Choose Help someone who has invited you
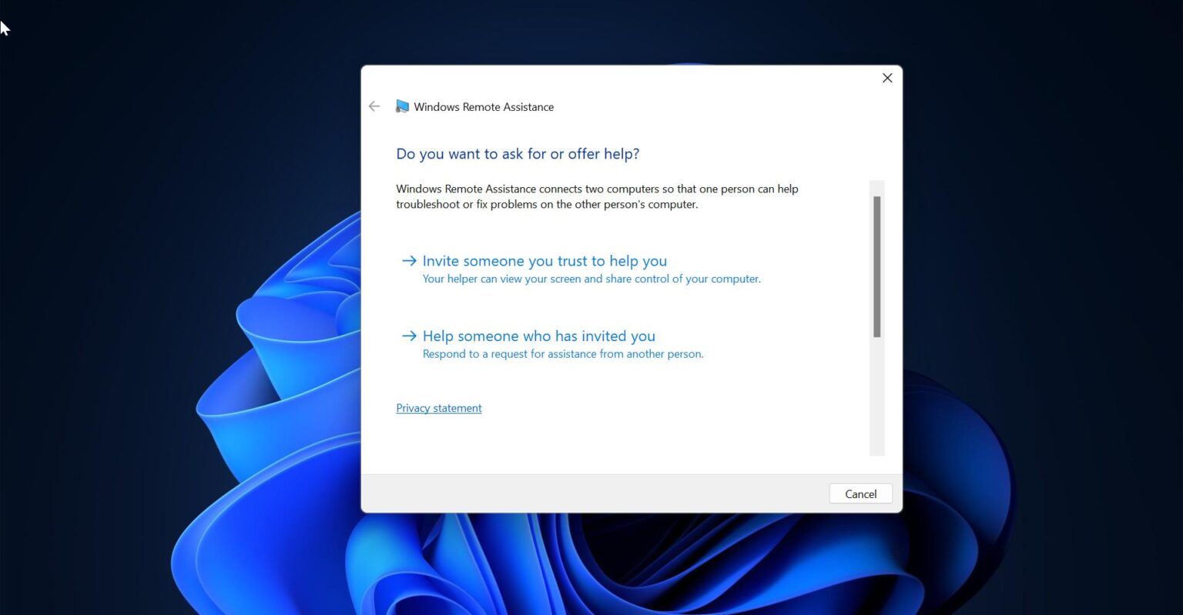Image resolution: width=1183 pixels, height=615 pixels. [538, 336]
